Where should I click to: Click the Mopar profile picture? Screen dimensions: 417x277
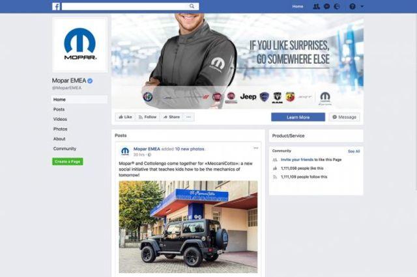pyautogui.click(x=79, y=45)
